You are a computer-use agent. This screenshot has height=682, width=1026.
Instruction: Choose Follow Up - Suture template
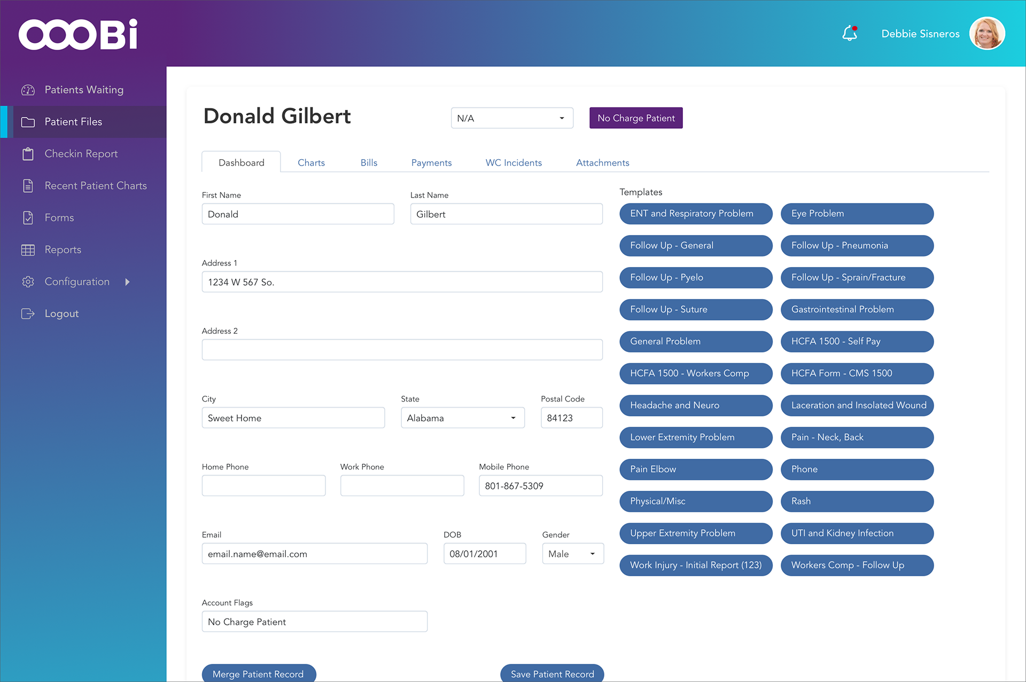696,310
